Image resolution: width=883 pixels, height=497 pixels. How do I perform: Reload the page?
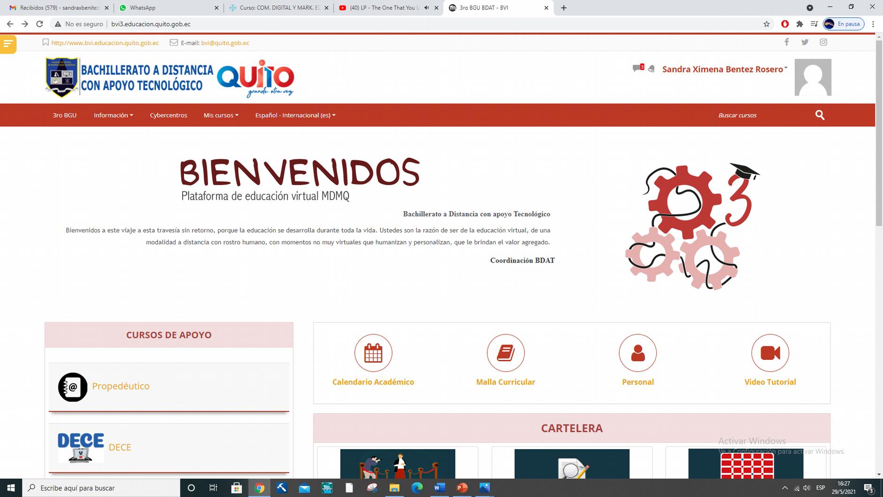click(x=39, y=24)
